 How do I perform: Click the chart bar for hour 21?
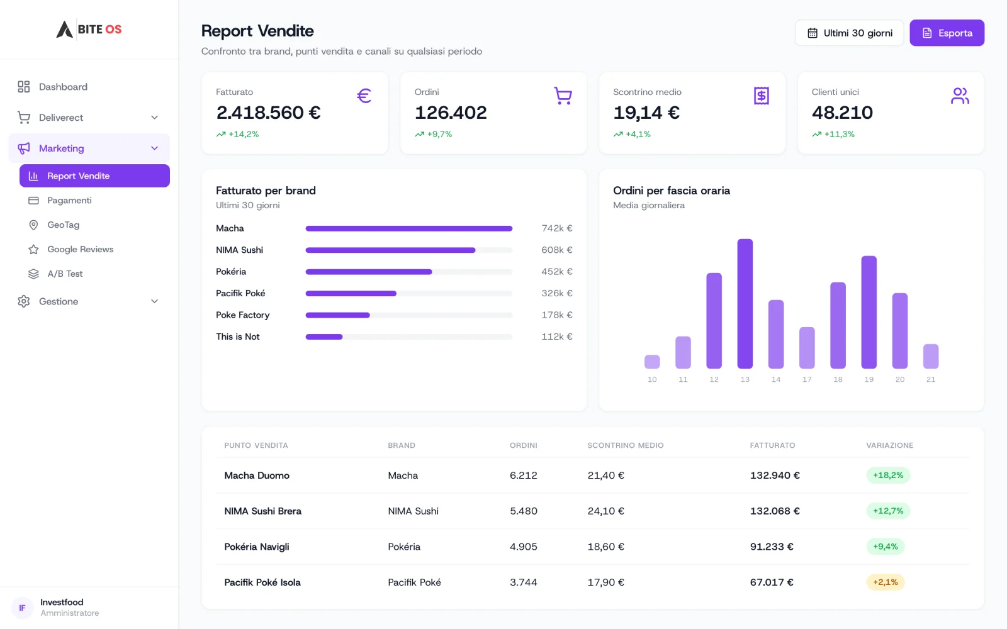pos(931,356)
